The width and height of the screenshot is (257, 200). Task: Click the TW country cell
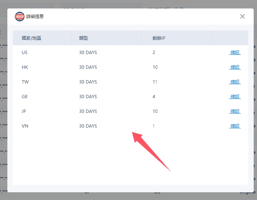[x=25, y=82]
